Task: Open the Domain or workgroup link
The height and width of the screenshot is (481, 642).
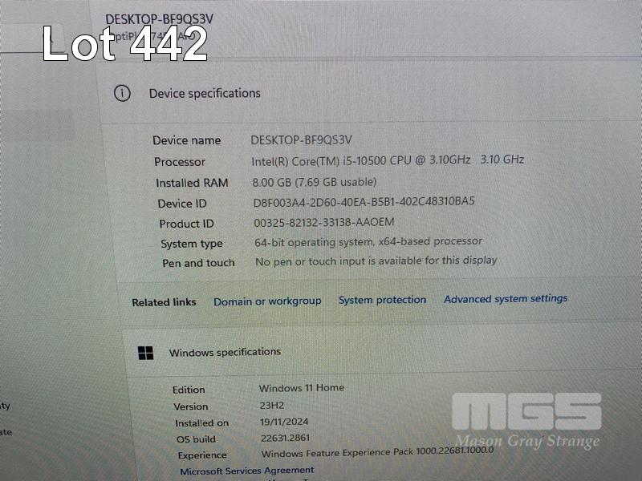Action: click(267, 301)
